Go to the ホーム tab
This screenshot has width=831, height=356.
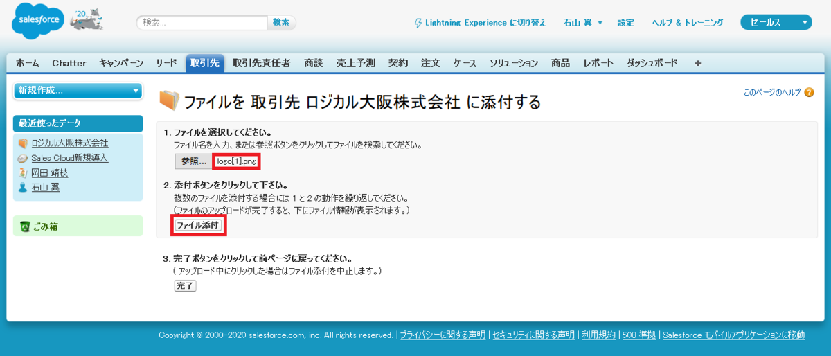28,63
